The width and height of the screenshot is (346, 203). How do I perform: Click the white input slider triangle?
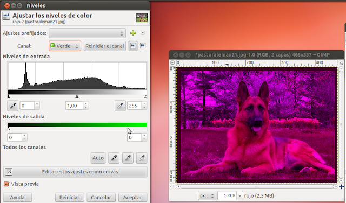[145, 96]
